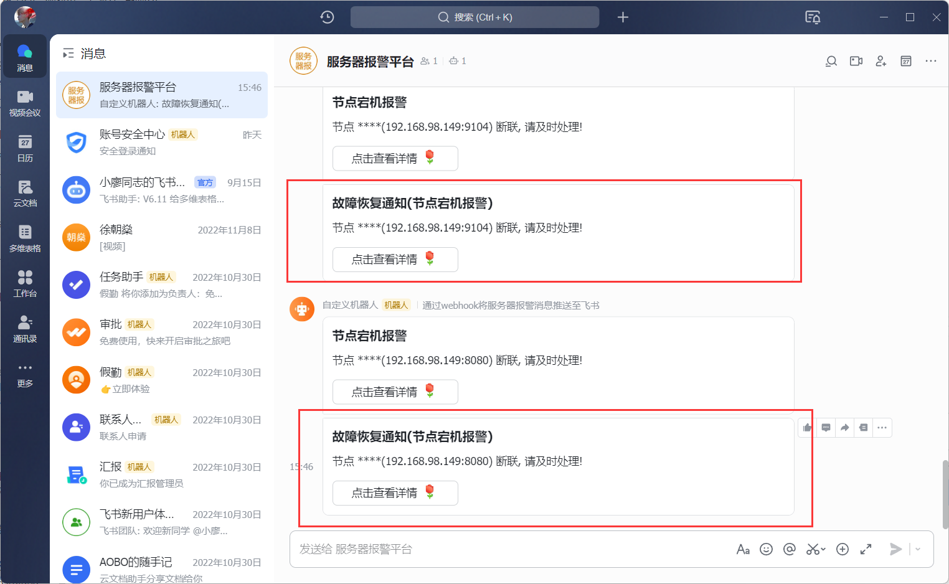Open circled plus attachments menu

click(843, 549)
